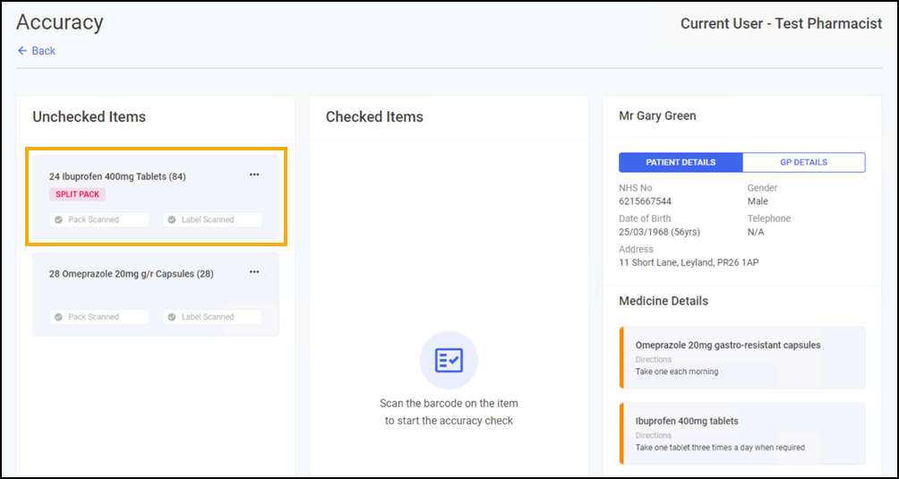The height and width of the screenshot is (479, 899).
Task: Toggle Pack Scanned status for Ibuprofen
Action: coord(98,219)
